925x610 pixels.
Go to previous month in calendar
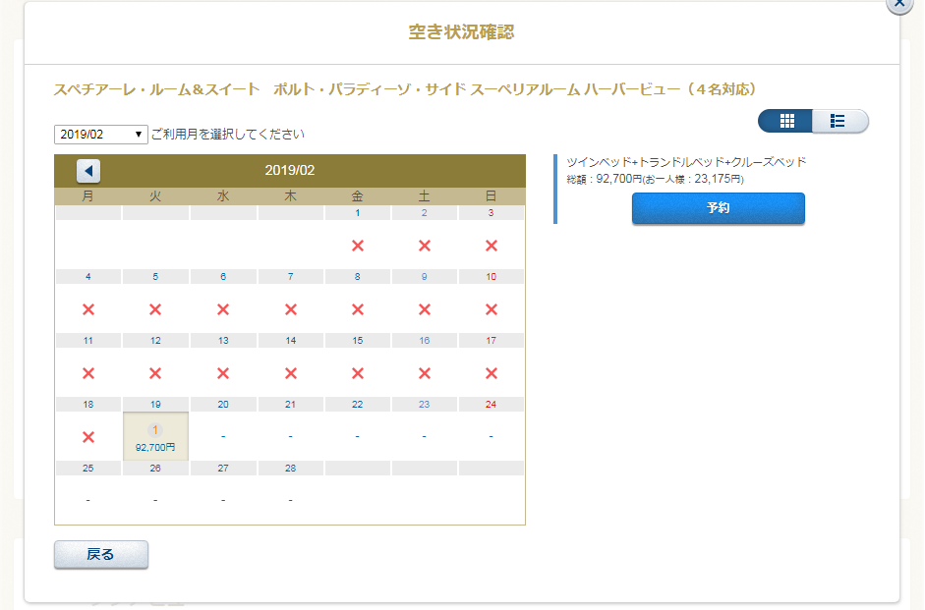88,171
